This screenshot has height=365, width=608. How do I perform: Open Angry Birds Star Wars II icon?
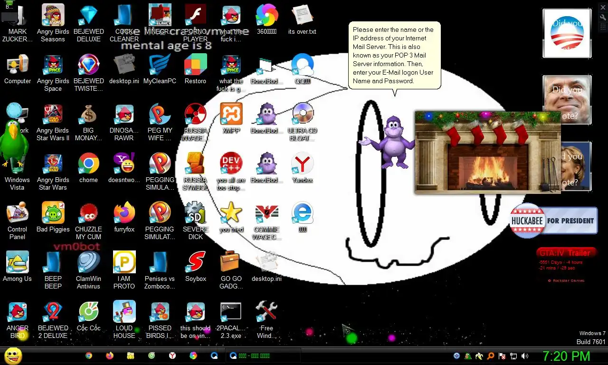coord(53,122)
